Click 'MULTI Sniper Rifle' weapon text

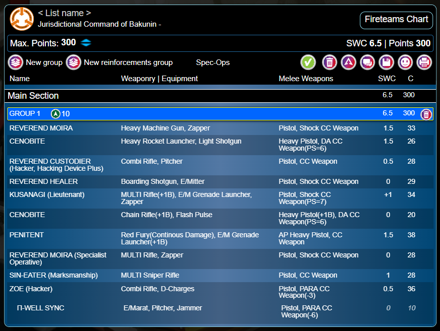point(150,275)
